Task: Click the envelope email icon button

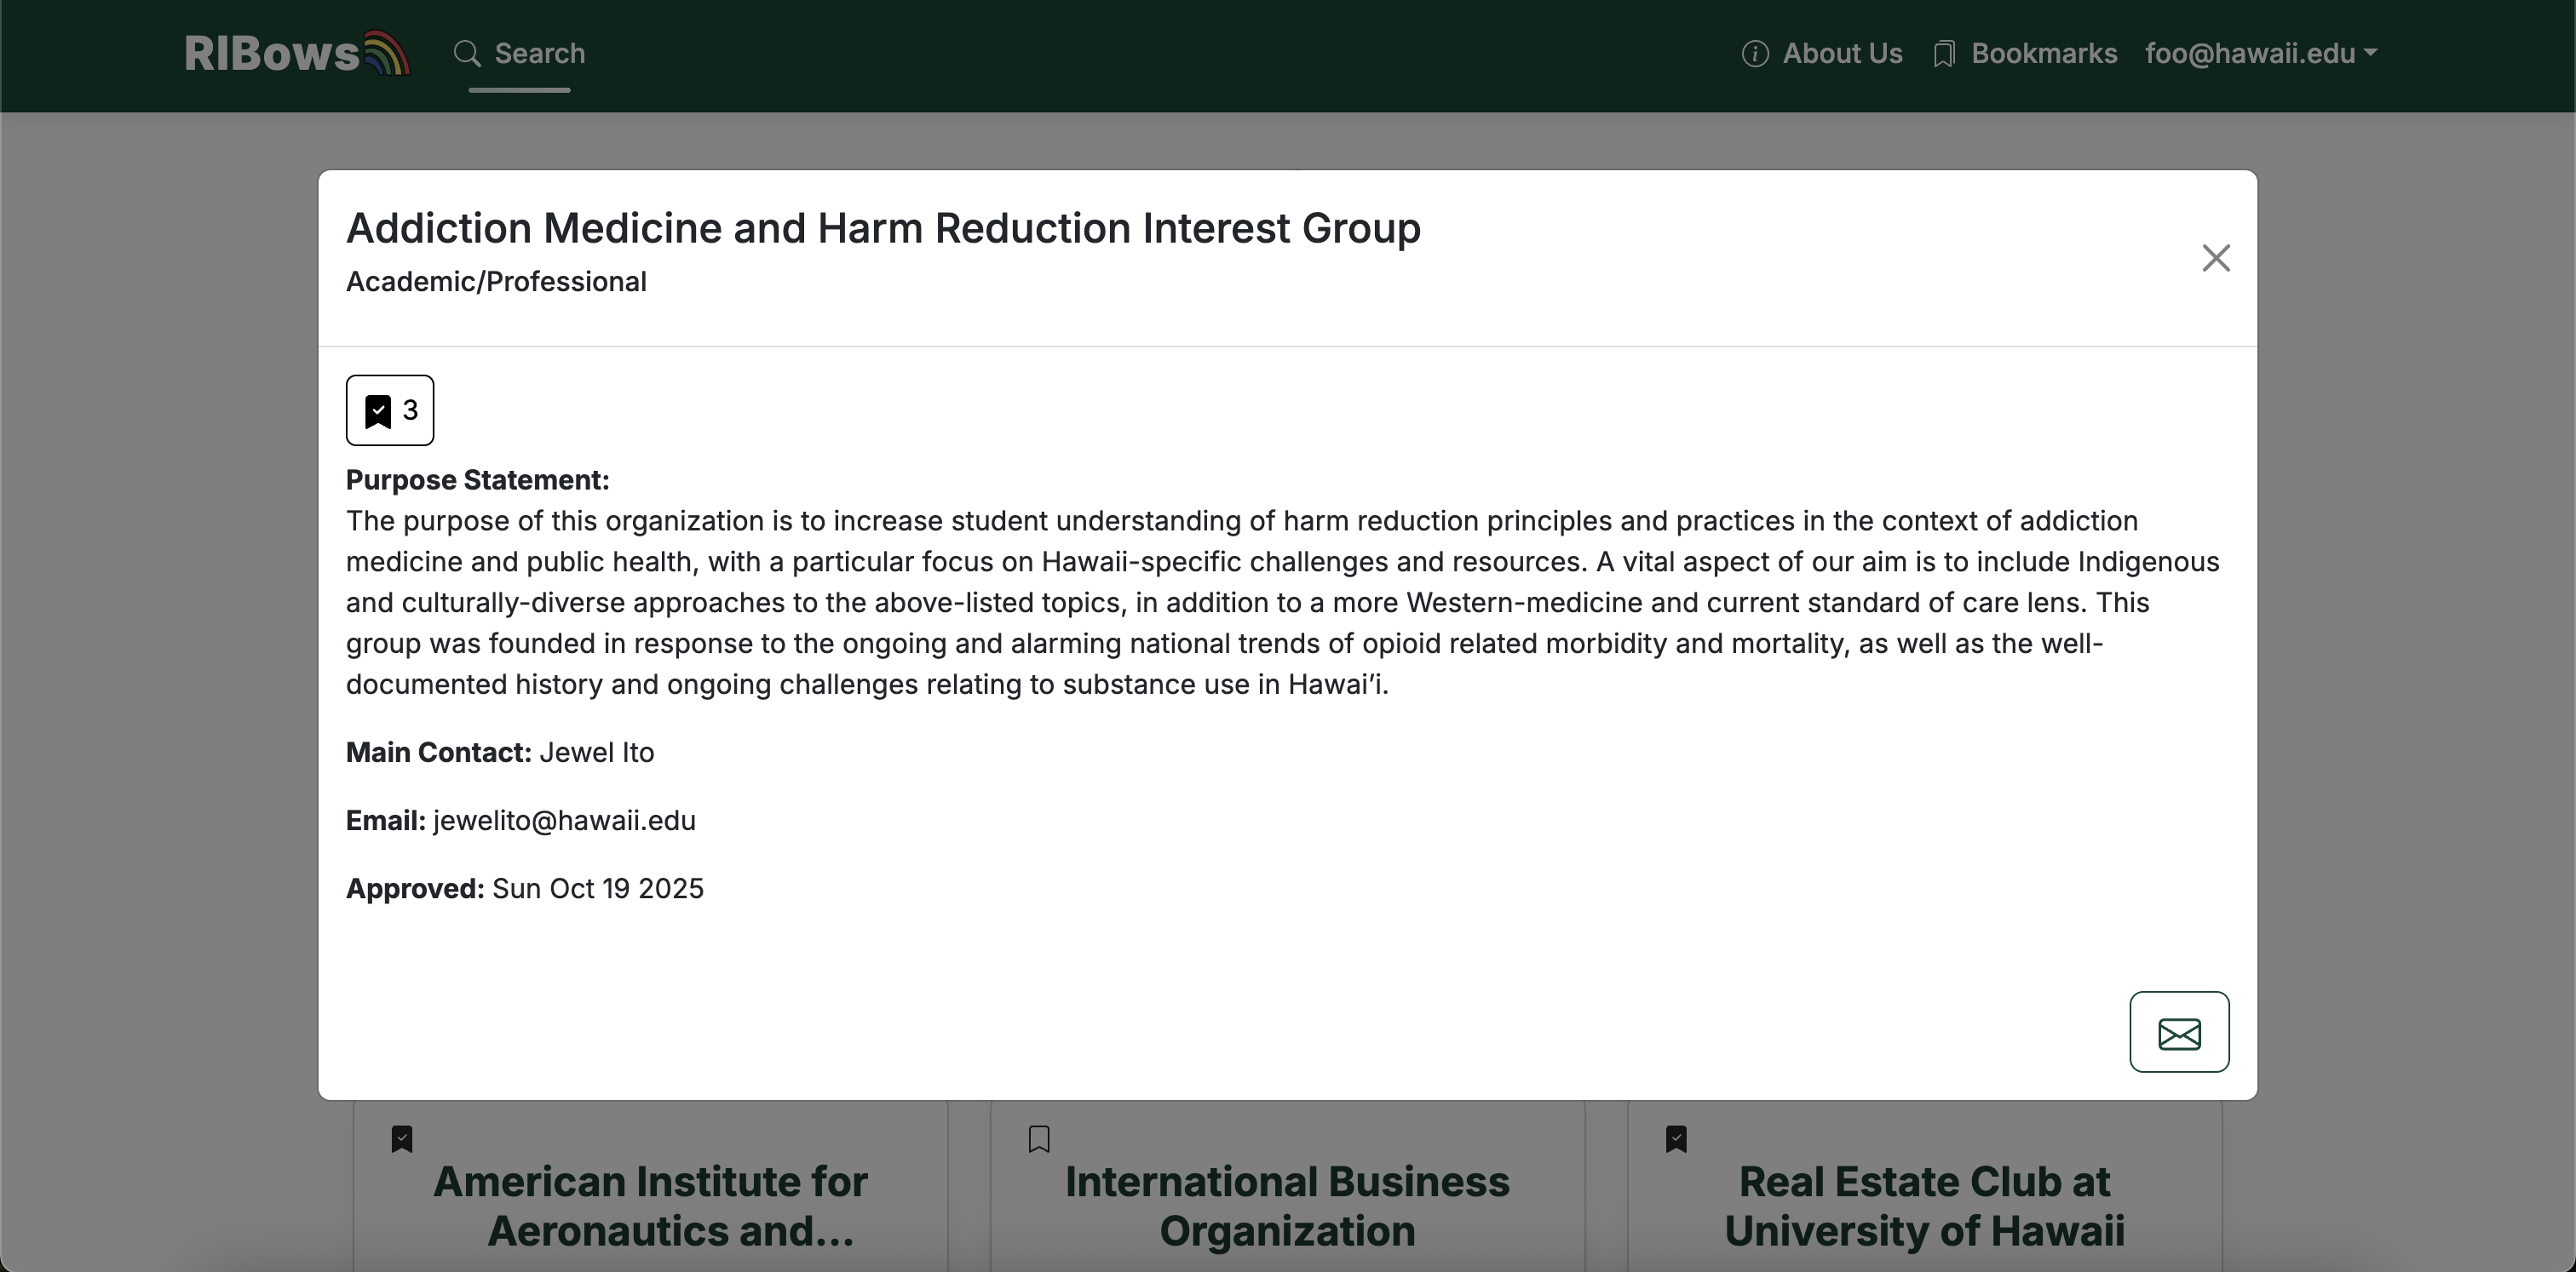Action: 2178,1032
